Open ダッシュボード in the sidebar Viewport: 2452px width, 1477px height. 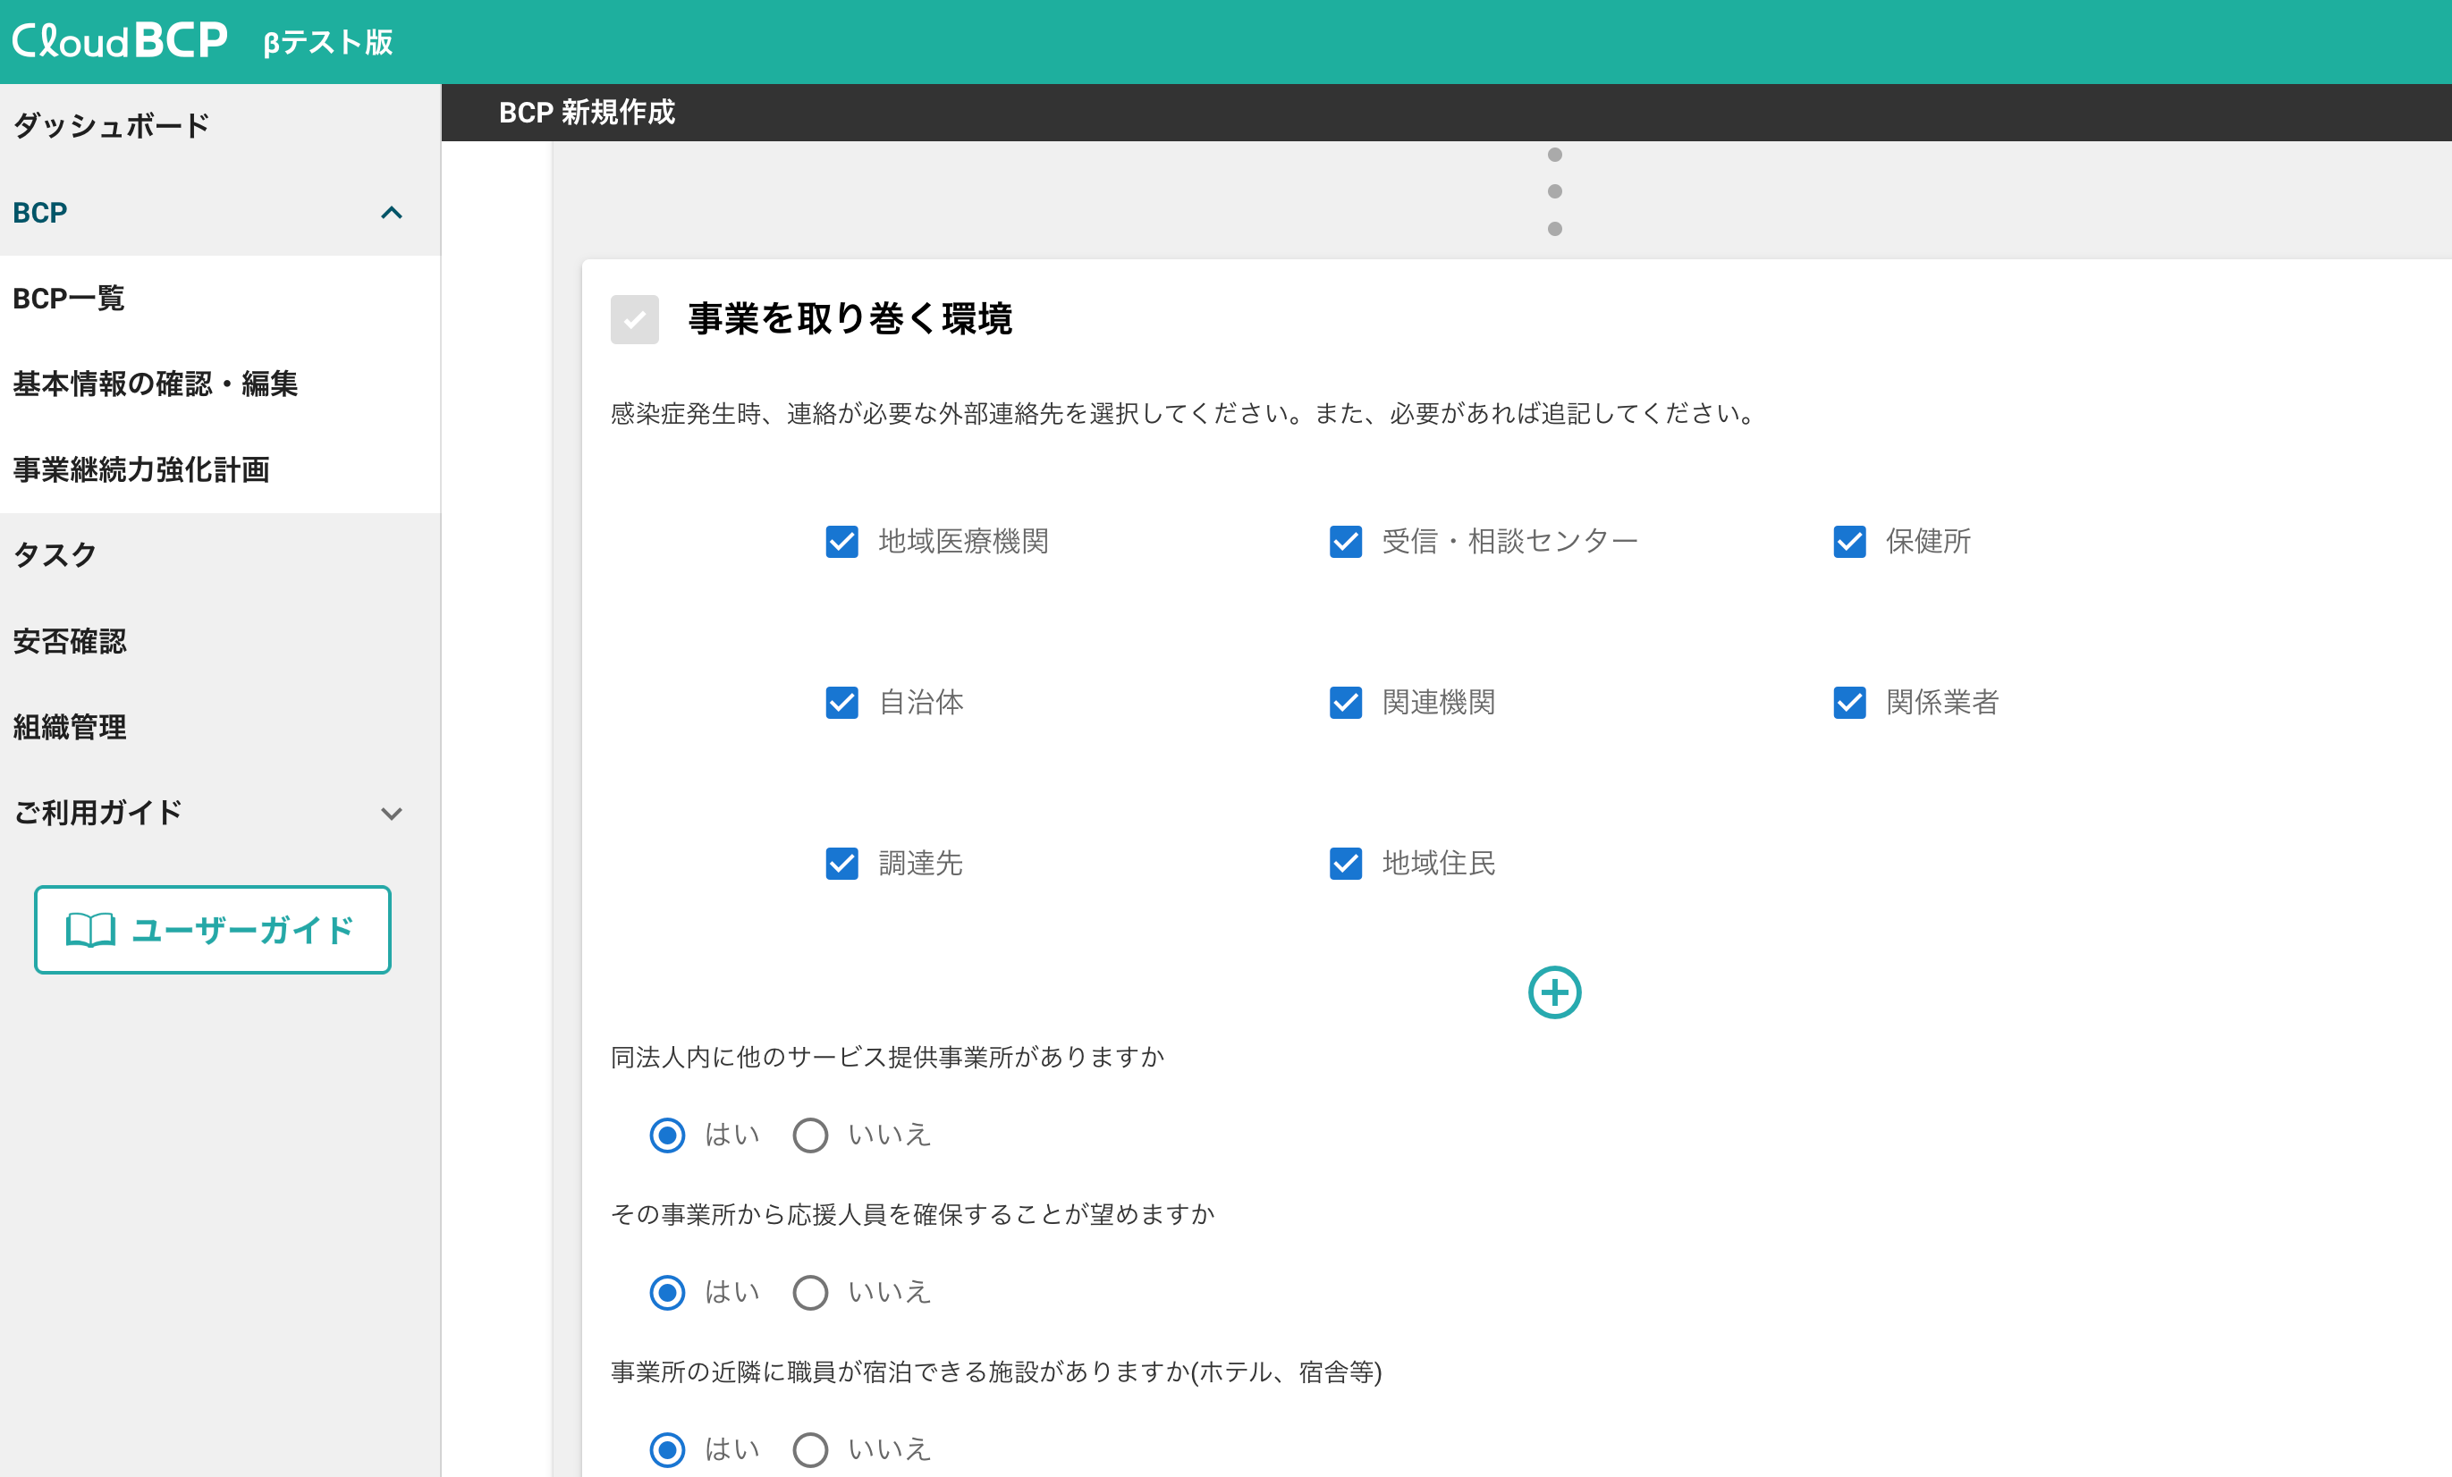click(112, 126)
